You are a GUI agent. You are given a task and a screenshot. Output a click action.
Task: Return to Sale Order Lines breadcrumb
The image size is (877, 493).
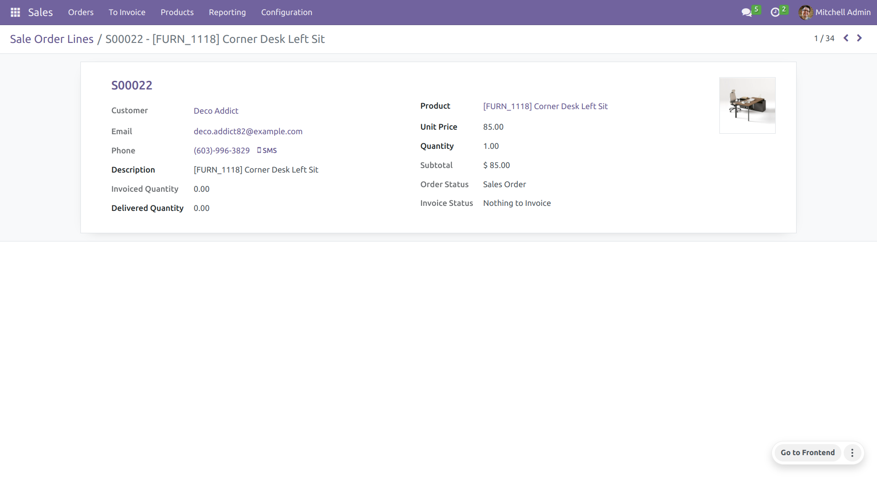[x=52, y=39]
